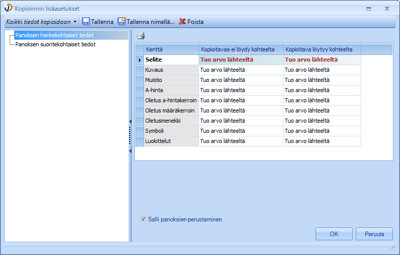Click lower splitter collapse arrow

[130, 151]
